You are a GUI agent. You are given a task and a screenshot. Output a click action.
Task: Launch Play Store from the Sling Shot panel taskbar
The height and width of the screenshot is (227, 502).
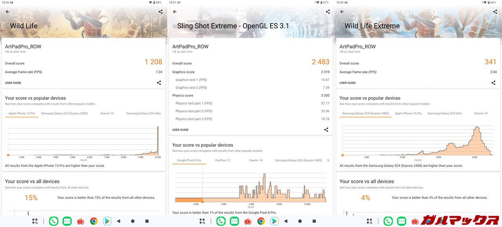[x=274, y=221]
